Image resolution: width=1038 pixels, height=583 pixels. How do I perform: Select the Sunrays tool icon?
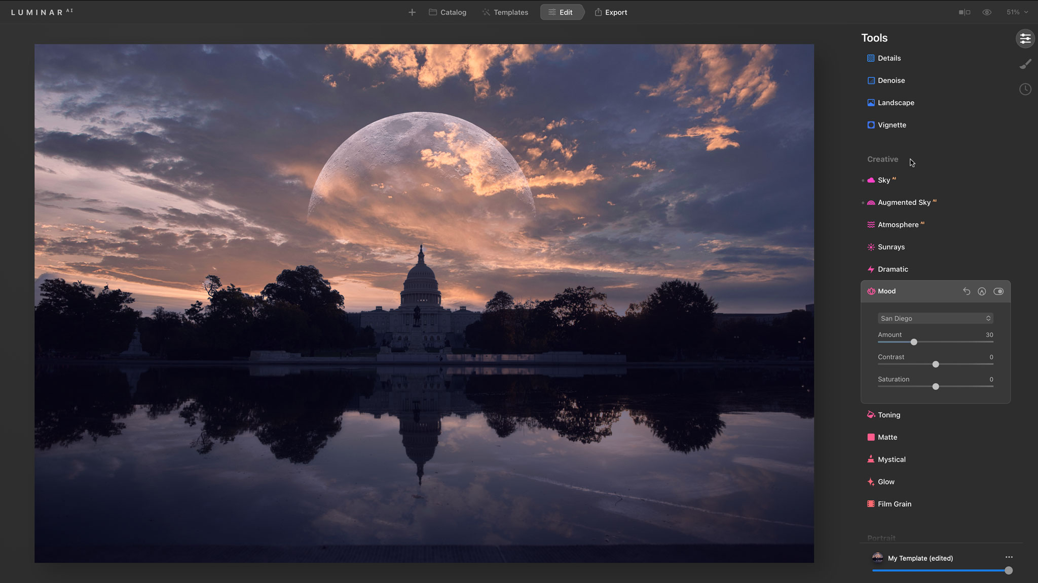pos(870,246)
